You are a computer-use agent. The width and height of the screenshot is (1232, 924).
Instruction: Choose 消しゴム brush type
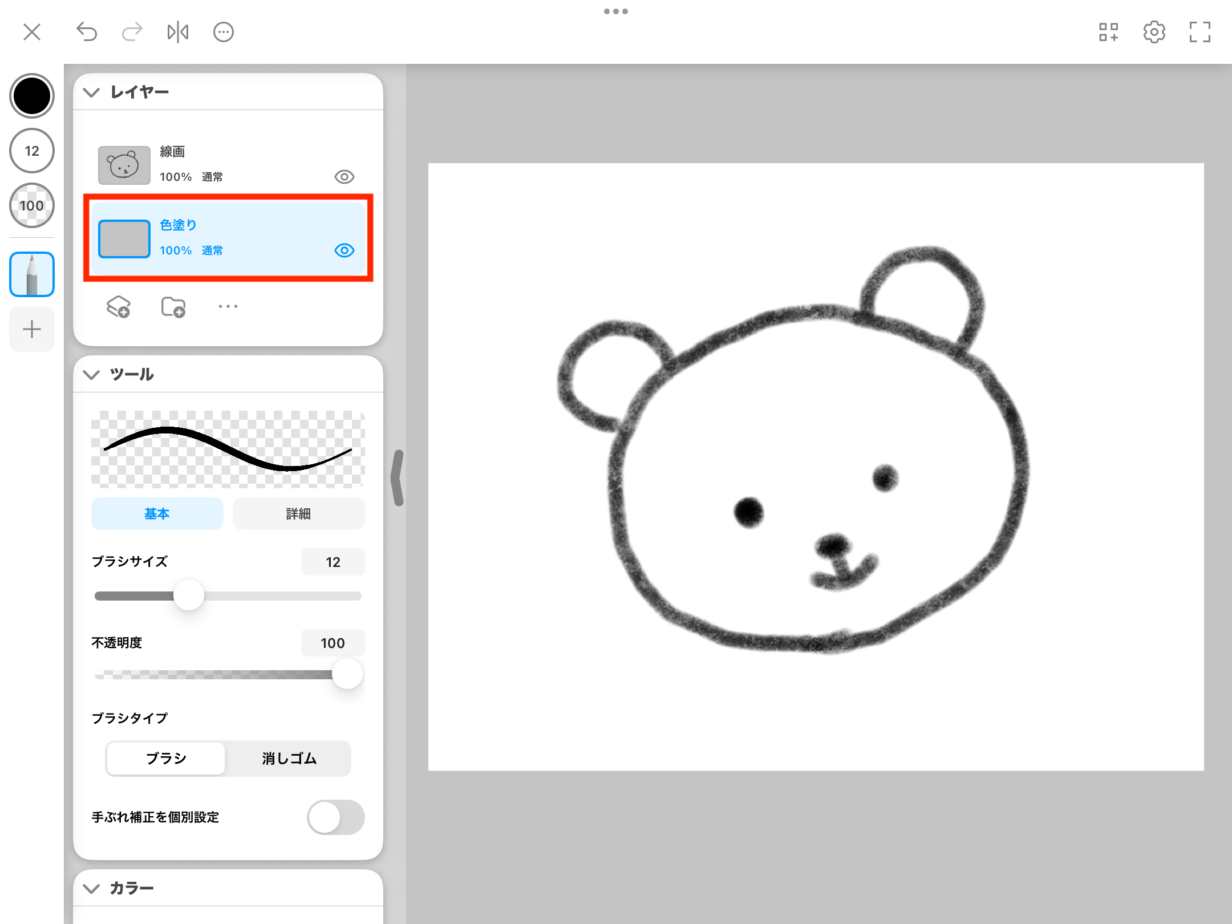click(x=289, y=759)
